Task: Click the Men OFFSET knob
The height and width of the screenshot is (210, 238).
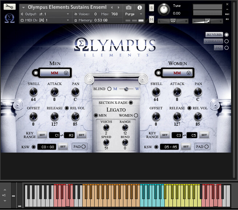Action: (33, 116)
